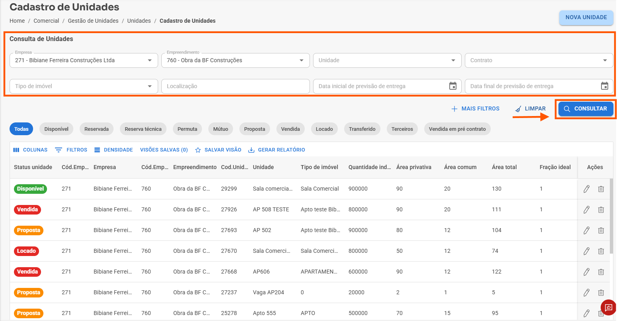Screen dimensions: 617x321
Task: Open the Unidade dropdown
Action: pyautogui.click(x=387, y=61)
